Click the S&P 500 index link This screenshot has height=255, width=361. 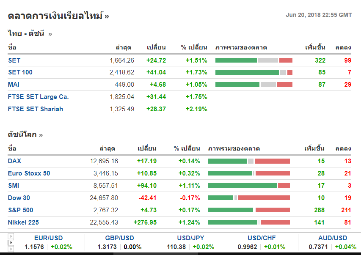point(20,210)
